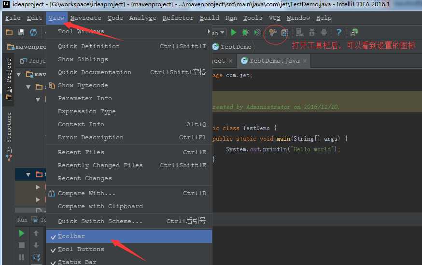The image size is (422, 265).
Task: Open the Project view selector in the panel header
Action: click(32, 61)
